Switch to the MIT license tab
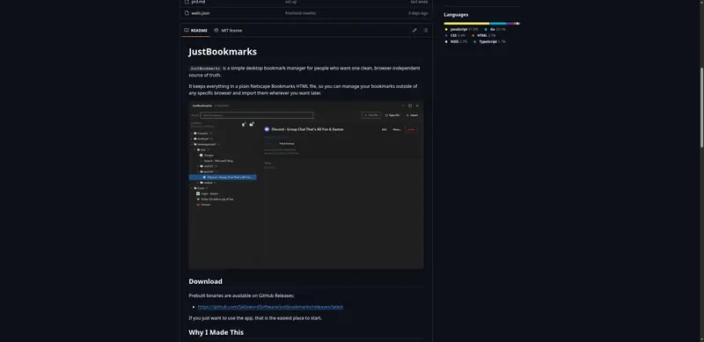The width and height of the screenshot is (704, 342). (x=228, y=31)
